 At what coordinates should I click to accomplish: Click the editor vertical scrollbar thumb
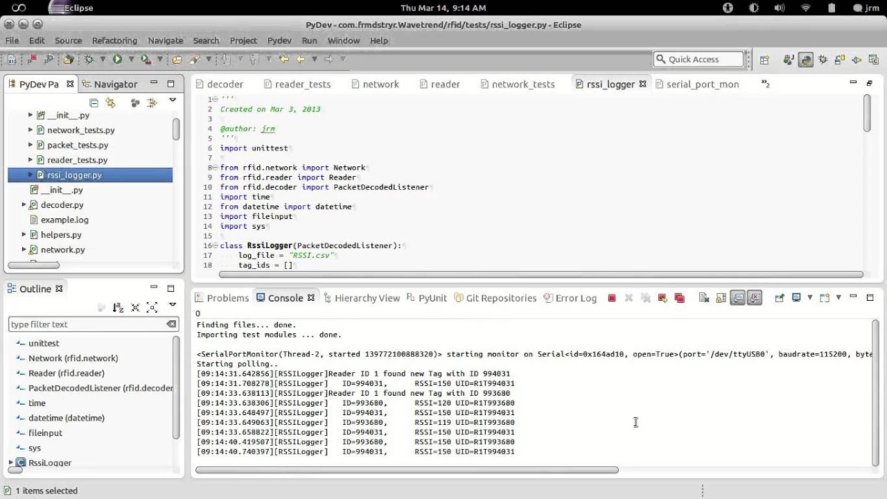click(867, 113)
